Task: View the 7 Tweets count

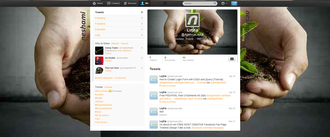Action: pyautogui.click(x=153, y=59)
